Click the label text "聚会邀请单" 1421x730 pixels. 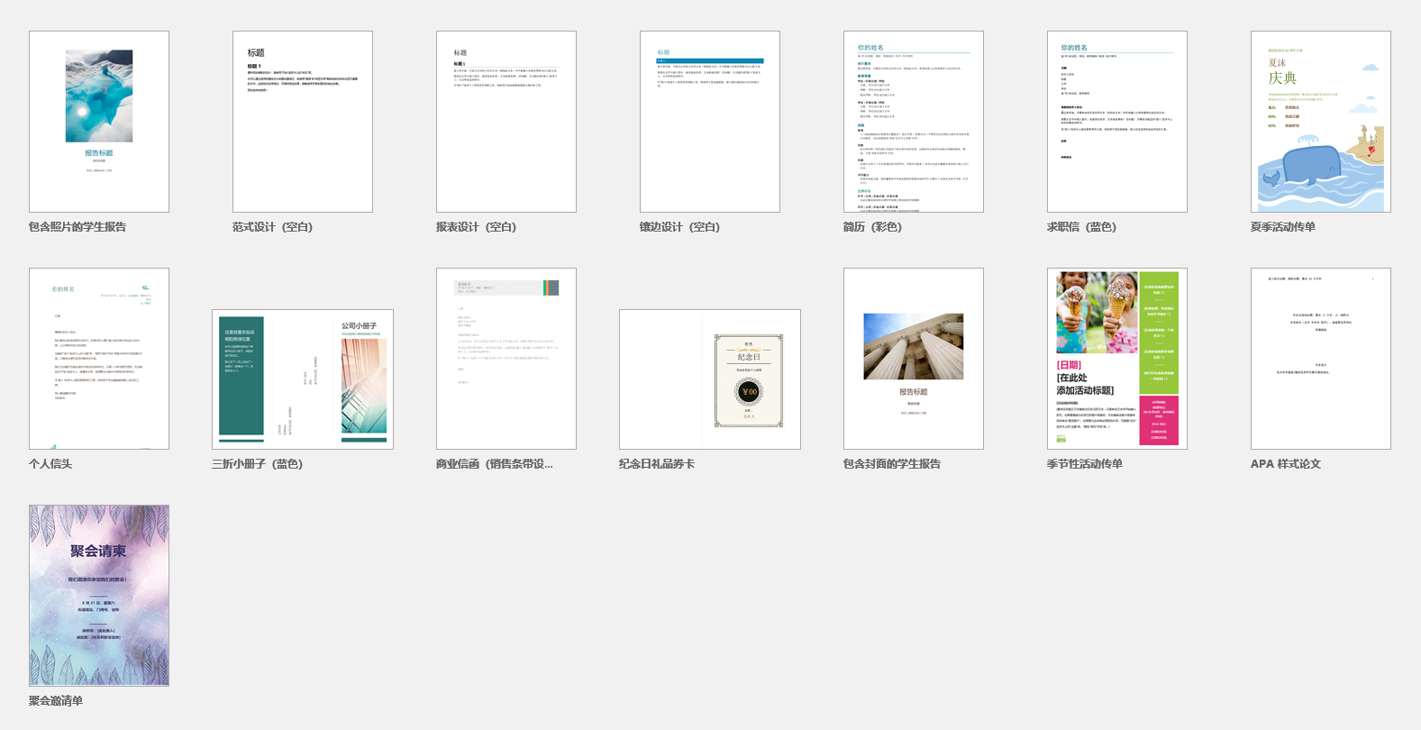56,701
